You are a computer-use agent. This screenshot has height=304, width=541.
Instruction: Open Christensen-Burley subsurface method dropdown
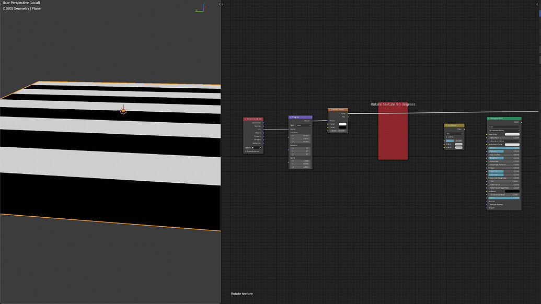point(504,130)
